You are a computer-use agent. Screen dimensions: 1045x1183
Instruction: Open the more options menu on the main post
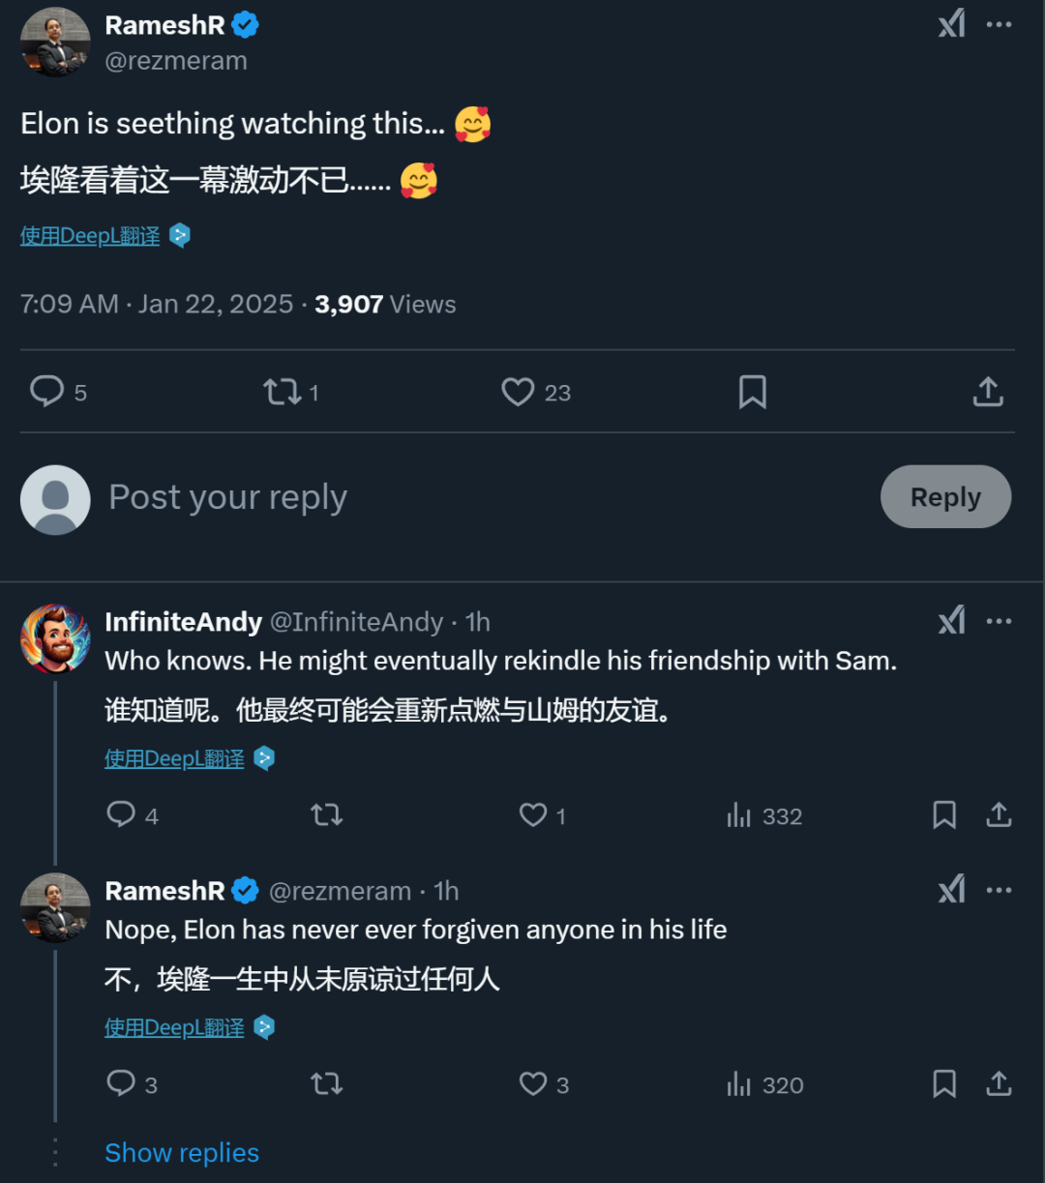point(999,24)
